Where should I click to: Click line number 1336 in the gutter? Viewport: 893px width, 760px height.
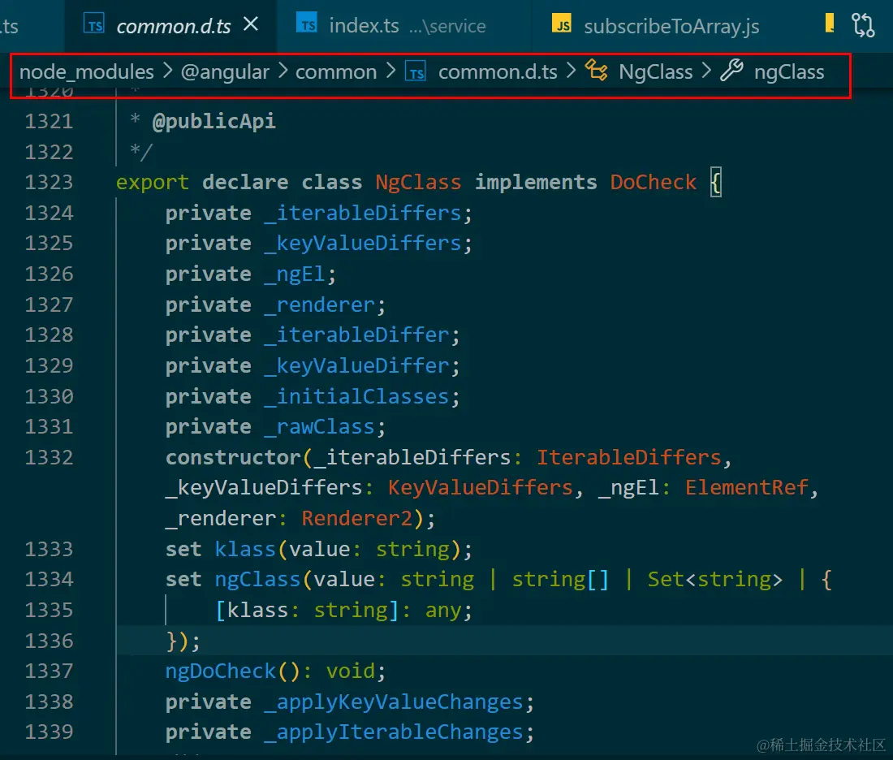[49, 641]
